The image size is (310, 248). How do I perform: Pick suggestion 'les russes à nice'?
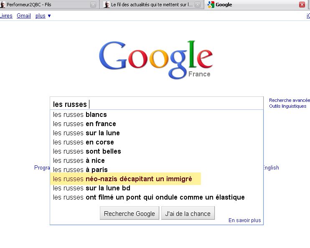click(x=79, y=160)
